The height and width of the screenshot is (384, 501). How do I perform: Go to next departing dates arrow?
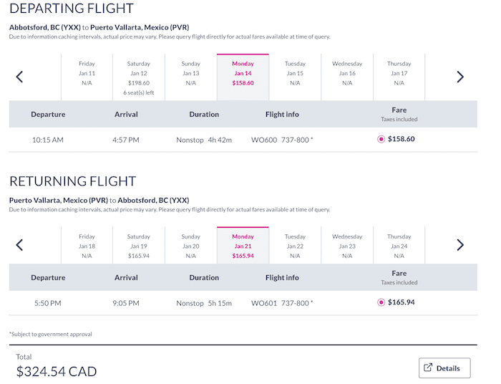tap(460, 77)
